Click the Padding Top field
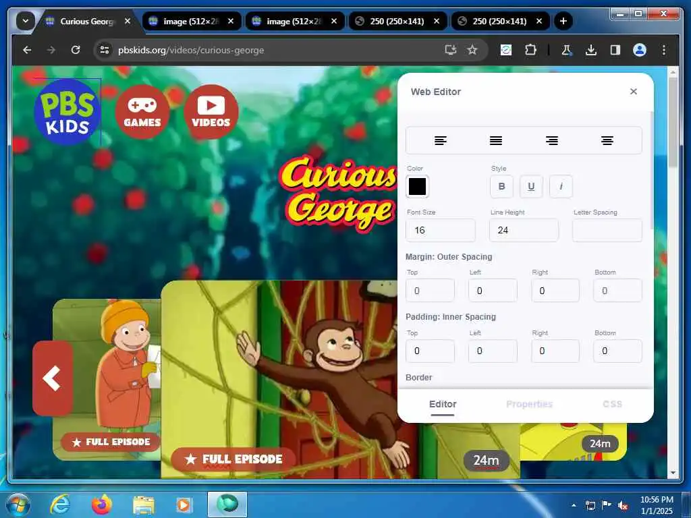Screen dimensions: 691x518 point(430,351)
